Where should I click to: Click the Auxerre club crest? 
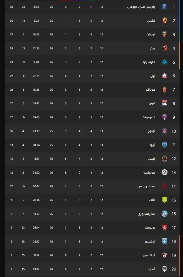(164, 241)
